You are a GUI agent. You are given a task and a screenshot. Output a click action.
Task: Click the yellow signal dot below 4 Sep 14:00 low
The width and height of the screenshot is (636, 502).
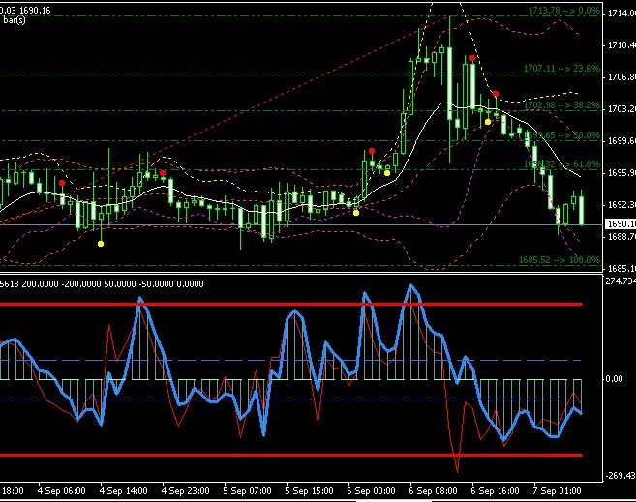[x=101, y=244]
